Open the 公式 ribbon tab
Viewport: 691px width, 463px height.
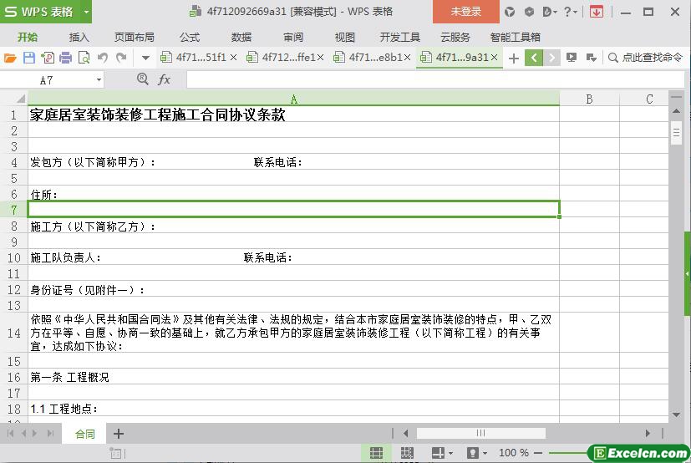point(190,37)
